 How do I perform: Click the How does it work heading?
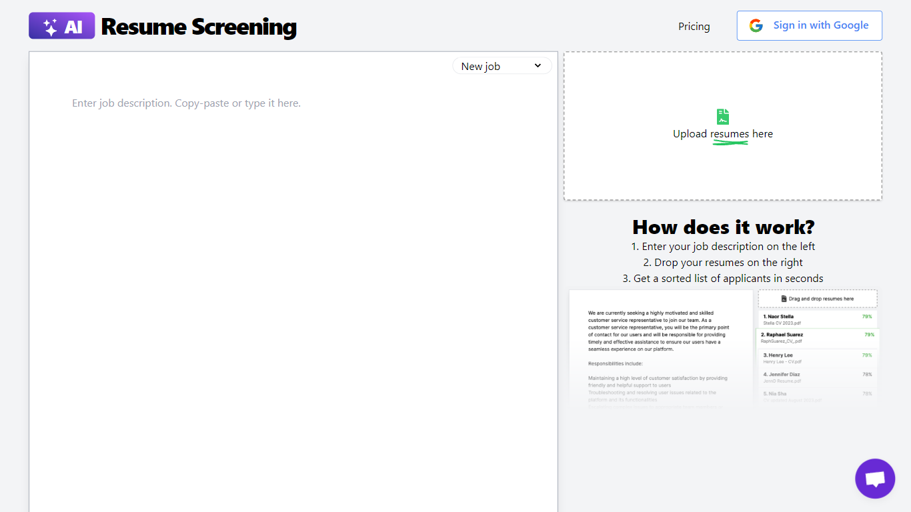coord(723,227)
